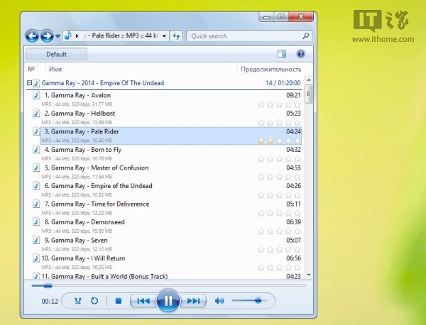The width and height of the screenshot is (426, 325).
Task: Click the Quick search input field
Action: pos(245,35)
